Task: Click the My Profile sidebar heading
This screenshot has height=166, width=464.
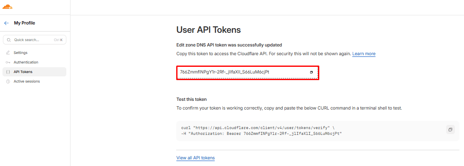Action: (24, 23)
